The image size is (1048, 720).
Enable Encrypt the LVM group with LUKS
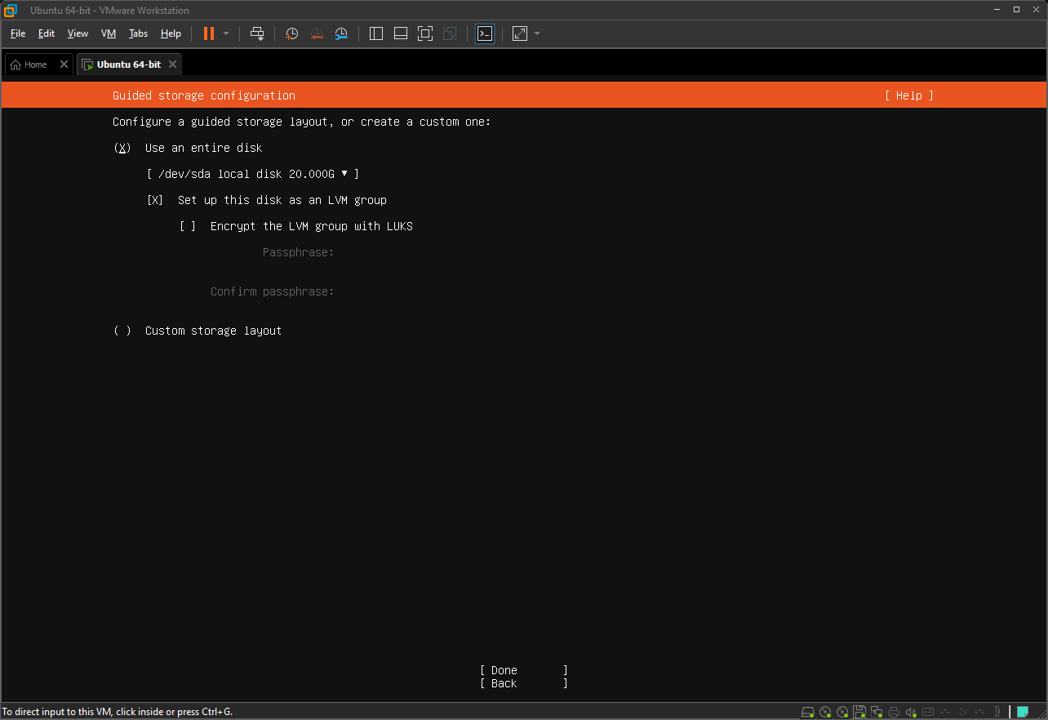tap(188, 226)
